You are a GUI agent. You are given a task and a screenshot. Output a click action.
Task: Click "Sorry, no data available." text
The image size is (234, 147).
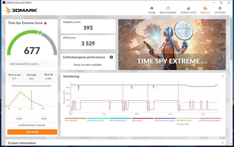pyautogui.click(x=88, y=65)
